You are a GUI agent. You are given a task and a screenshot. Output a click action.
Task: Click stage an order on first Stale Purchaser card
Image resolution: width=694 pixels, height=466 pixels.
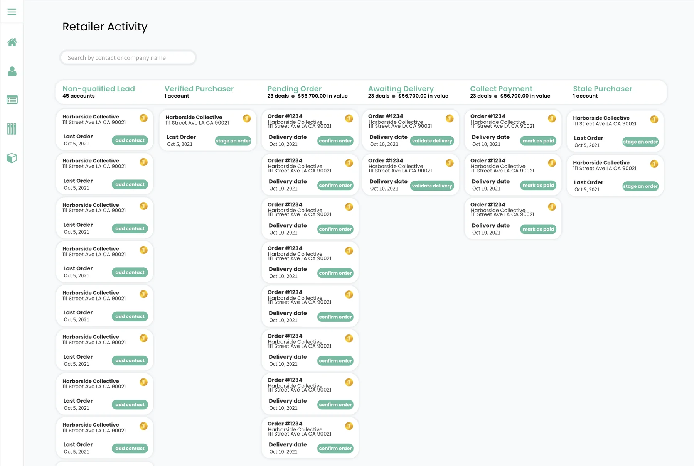pyautogui.click(x=640, y=142)
